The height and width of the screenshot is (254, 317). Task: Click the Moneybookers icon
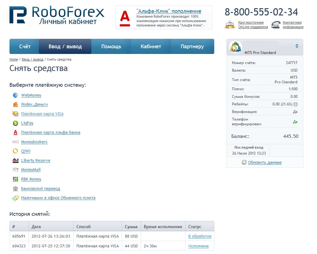(15, 142)
